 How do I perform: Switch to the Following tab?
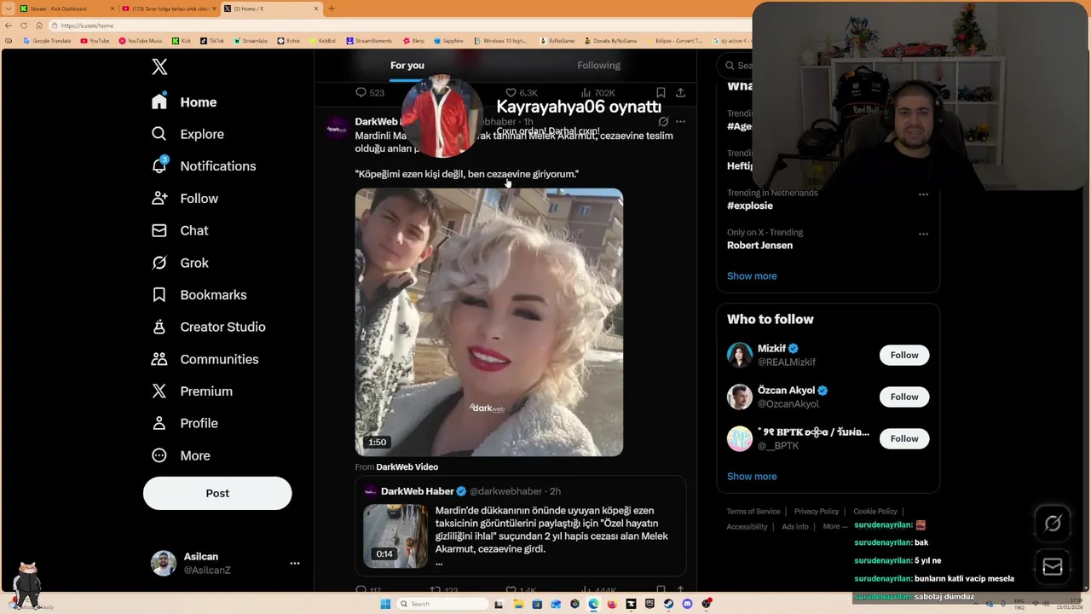598,66
